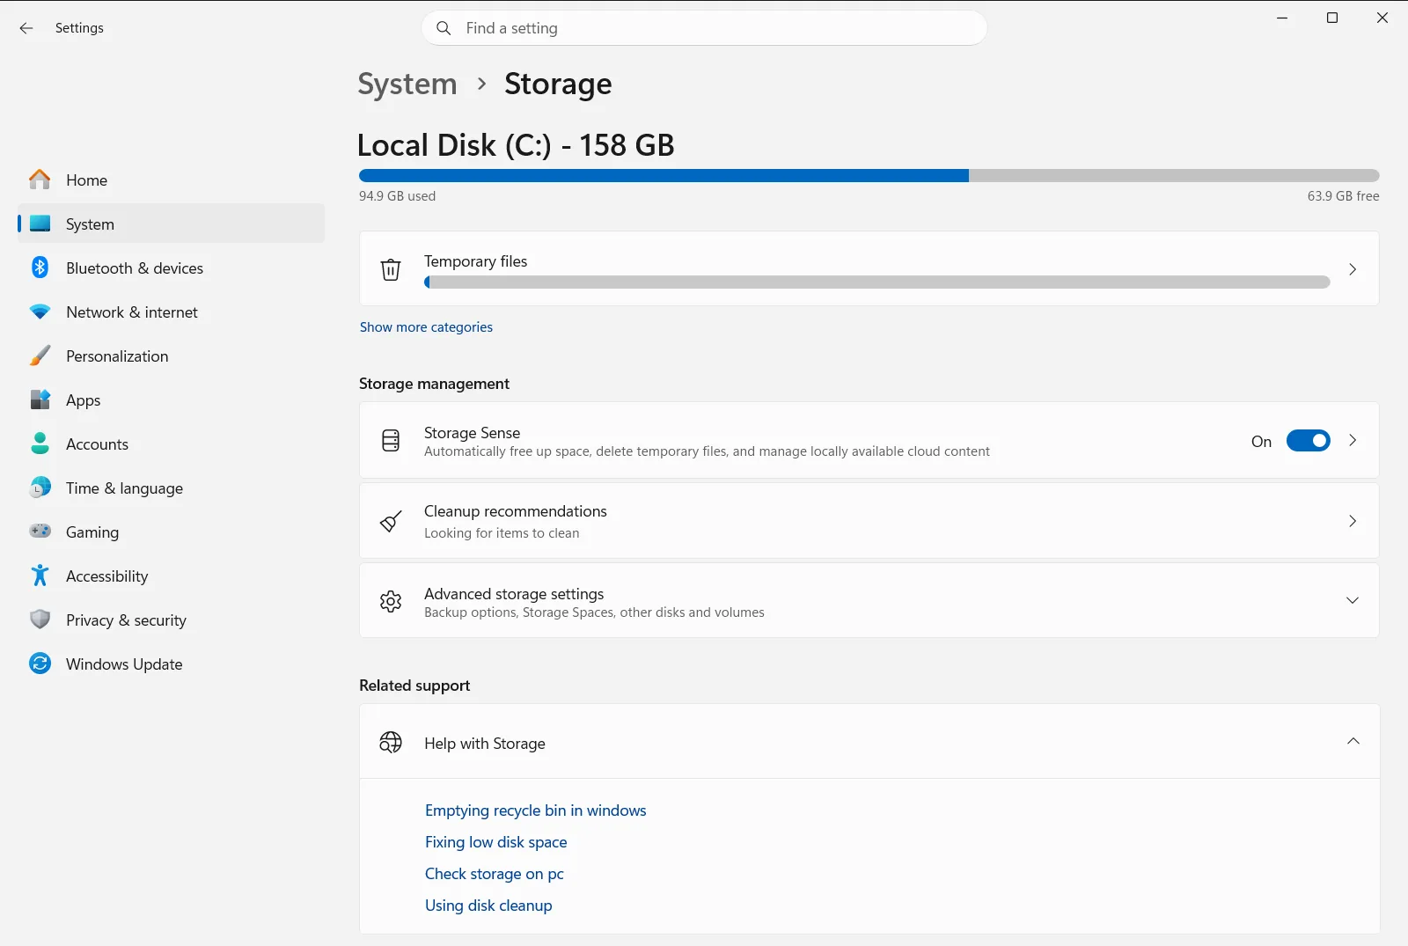Open the Gaming settings label
Screen dimensions: 1408x946
(x=92, y=532)
